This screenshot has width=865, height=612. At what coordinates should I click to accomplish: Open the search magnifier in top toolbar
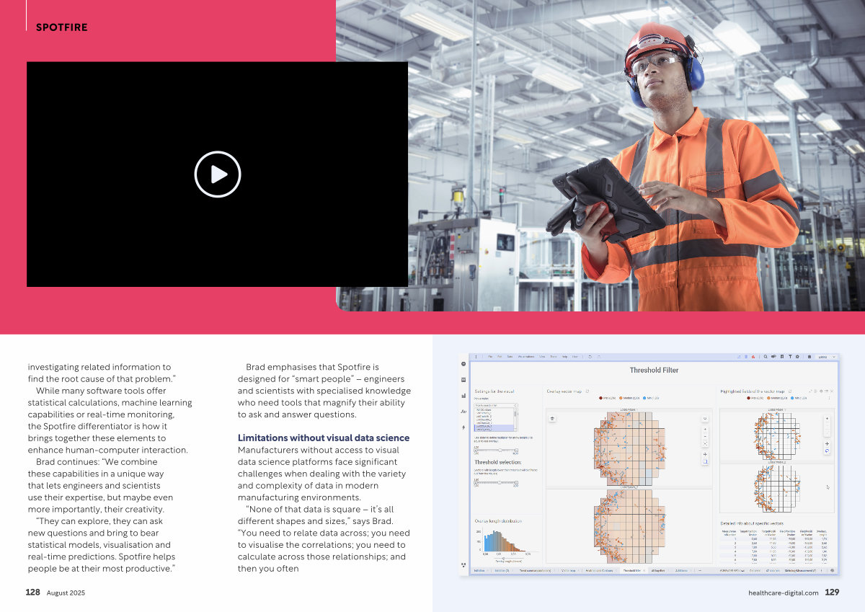[x=765, y=356]
